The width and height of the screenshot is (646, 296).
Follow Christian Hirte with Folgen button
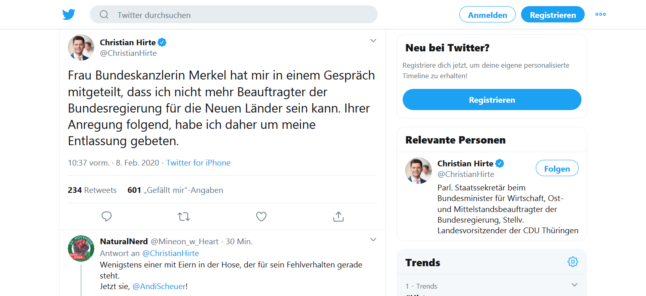tap(557, 168)
